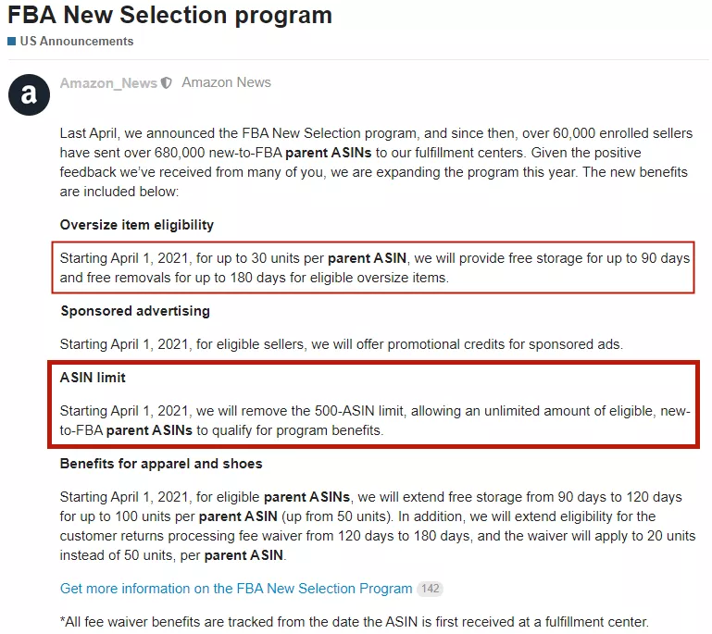
Task: Click the blue US Announcements category square
Action: coord(12,42)
